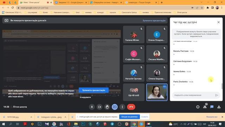Screen dimensions: 225x127
Task: Click Зупинити презентацію link in top banner
Action: tap(154, 20)
